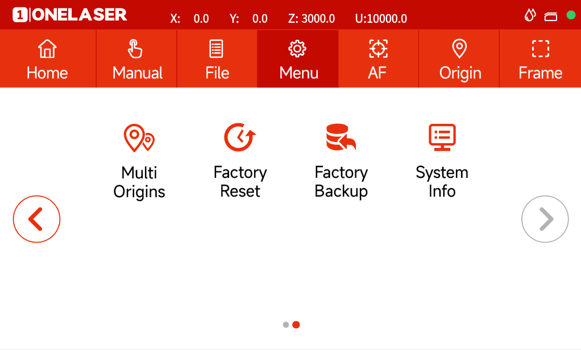
Task: Select the Menu tab
Action: pyautogui.click(x=297, y=59)
